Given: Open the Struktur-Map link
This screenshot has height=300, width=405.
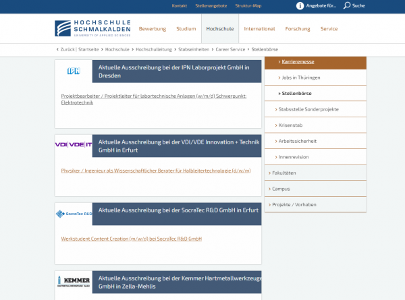Looking at the screenshot, I should point(248,5).
